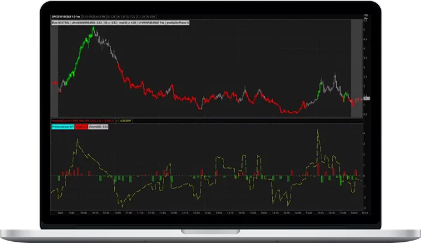Click the icon at chart top-right corner

tap(366, 17)
